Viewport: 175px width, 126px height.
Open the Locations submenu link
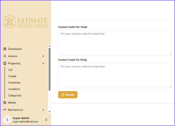pos(14,89)
